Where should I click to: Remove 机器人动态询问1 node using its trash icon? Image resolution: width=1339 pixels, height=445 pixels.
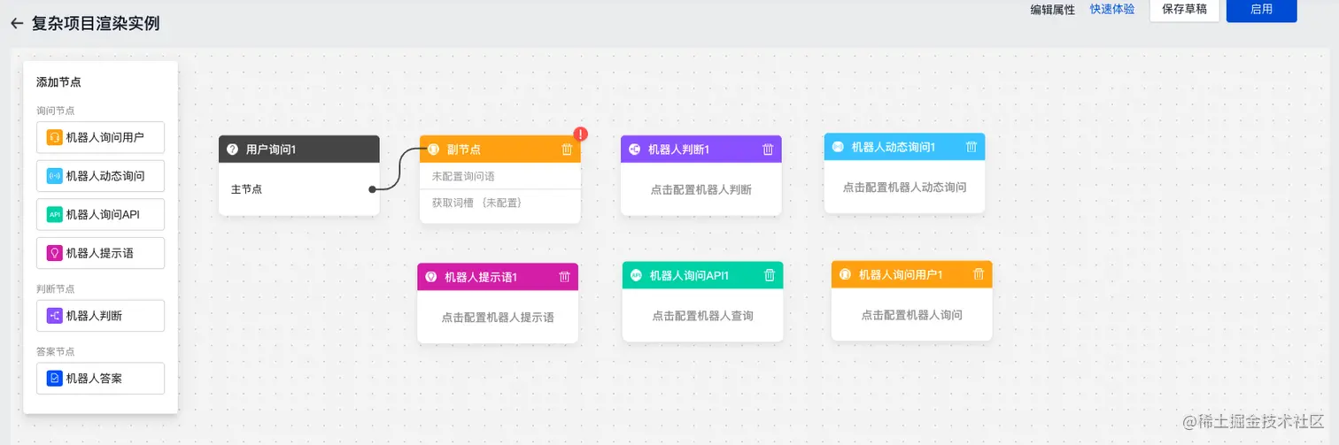[x=971, y=147]
